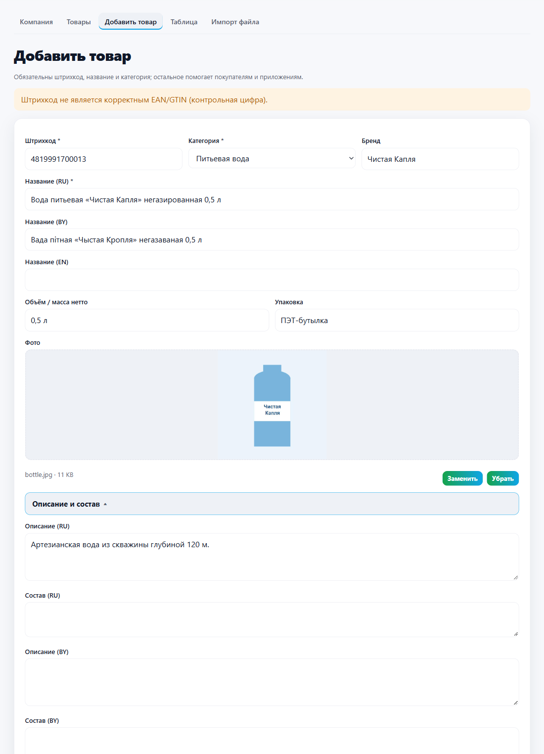Click the Состав (RU) textarea

click(272, 619)
